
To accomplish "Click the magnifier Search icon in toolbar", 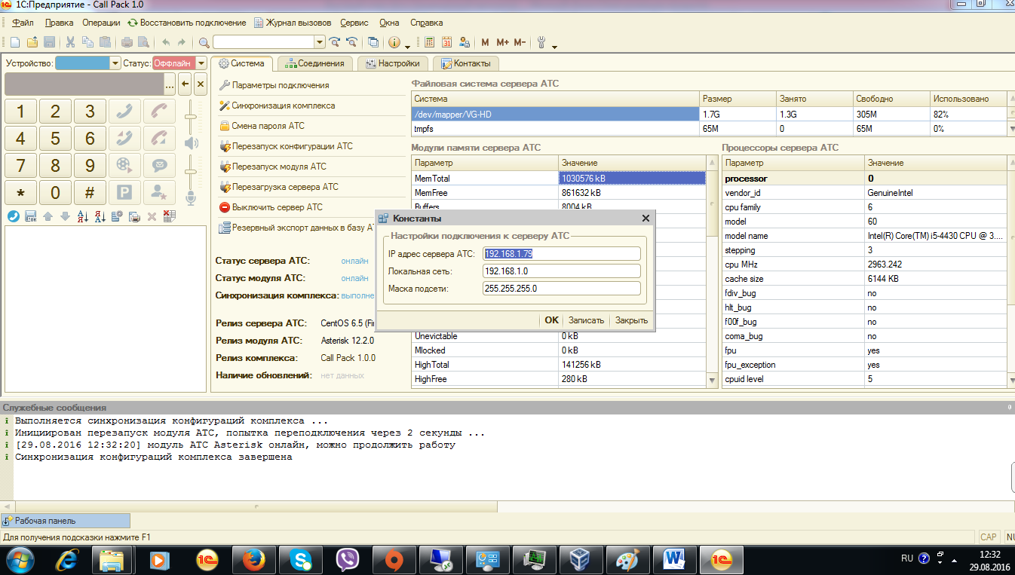I will coord(204,42).
